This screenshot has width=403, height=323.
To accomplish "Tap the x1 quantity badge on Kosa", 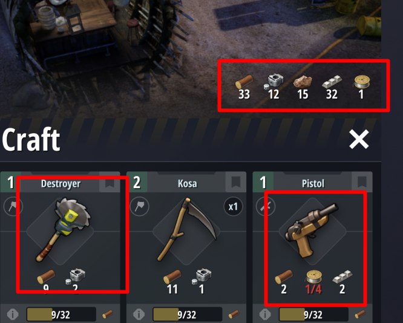I will tap(233, 207).
